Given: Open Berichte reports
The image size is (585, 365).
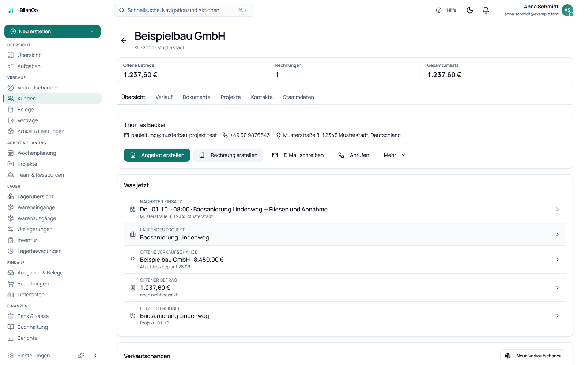Looking at the screenshot, I should pos(52,338).
